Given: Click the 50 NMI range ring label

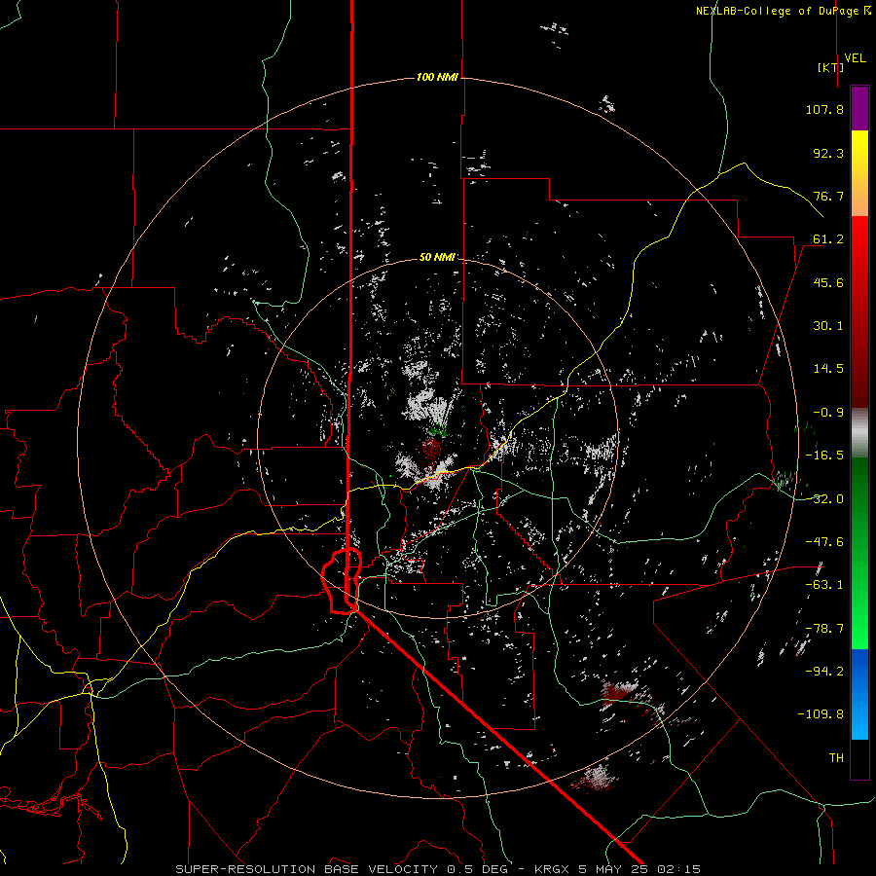Looking at the screenshot, I should [x=437, y=257].
